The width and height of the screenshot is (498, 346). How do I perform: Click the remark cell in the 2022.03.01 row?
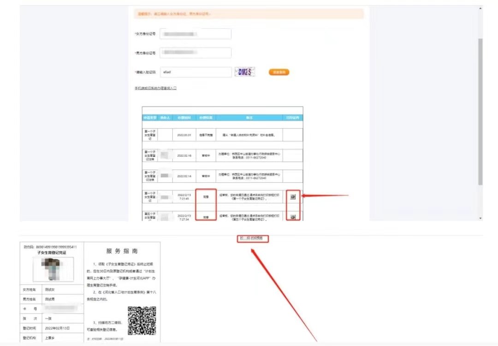click(x=249, y=135)
